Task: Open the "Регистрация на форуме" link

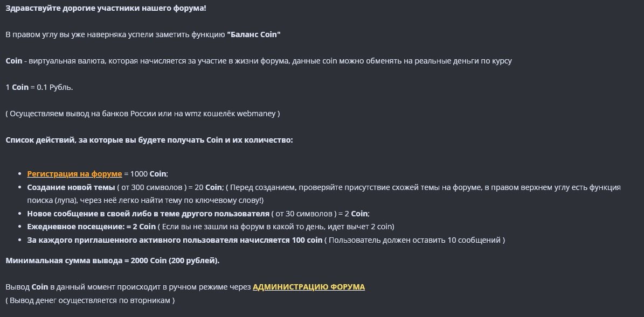Action: 74,174
